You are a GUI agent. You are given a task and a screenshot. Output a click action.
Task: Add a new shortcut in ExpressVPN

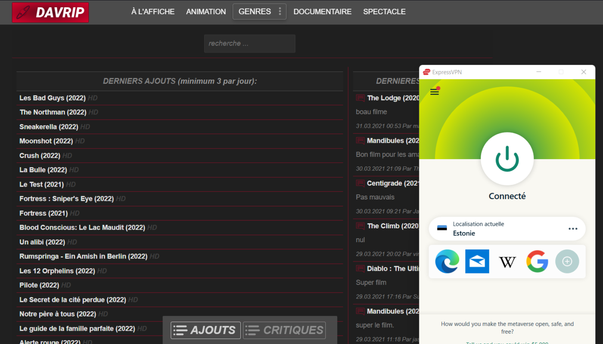[x=567, y=261]
